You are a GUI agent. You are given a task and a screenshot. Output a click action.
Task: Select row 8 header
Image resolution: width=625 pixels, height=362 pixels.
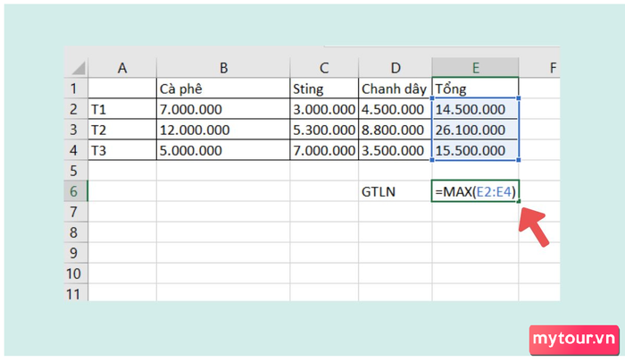click(76, 232)
